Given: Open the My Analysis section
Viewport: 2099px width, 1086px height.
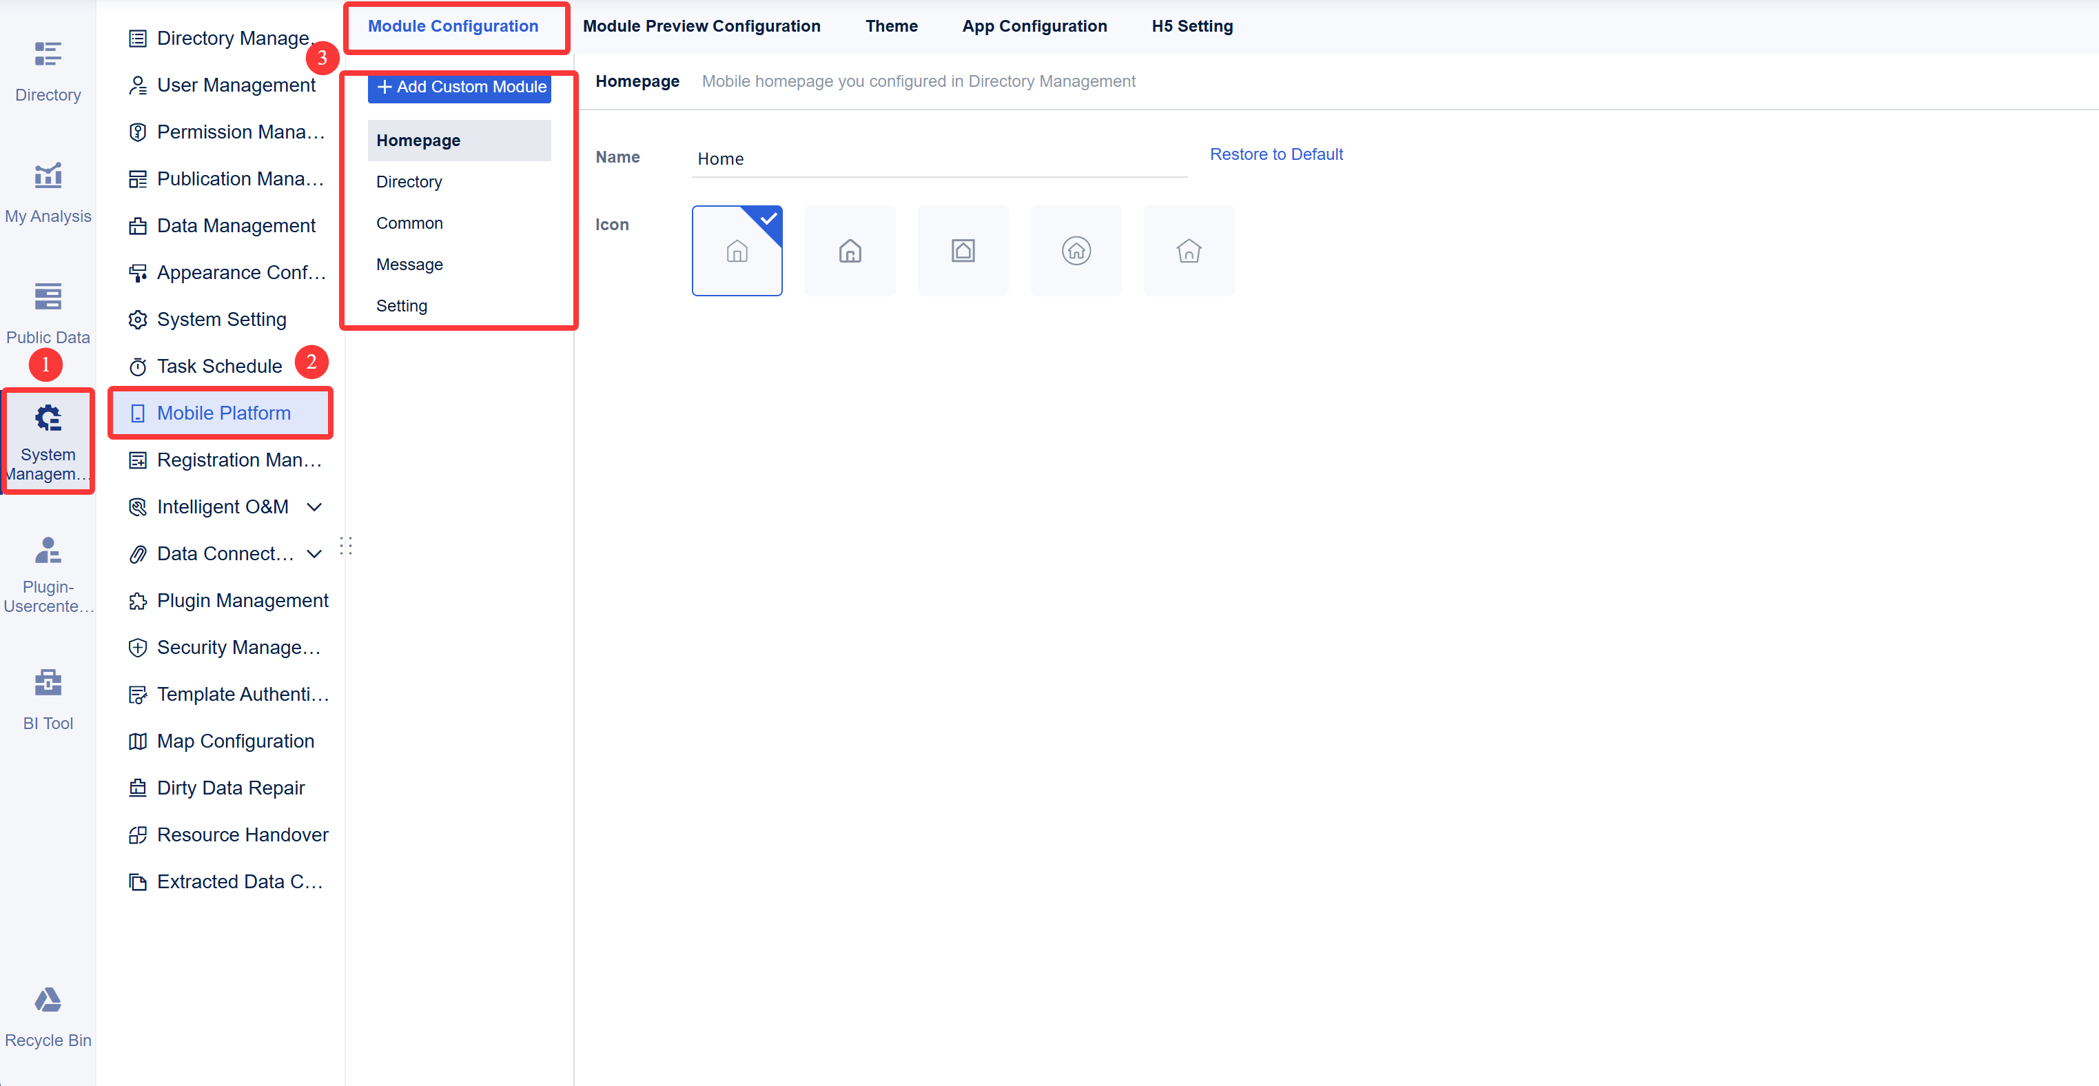Looking at the screenshot, I should click(48, 189).
